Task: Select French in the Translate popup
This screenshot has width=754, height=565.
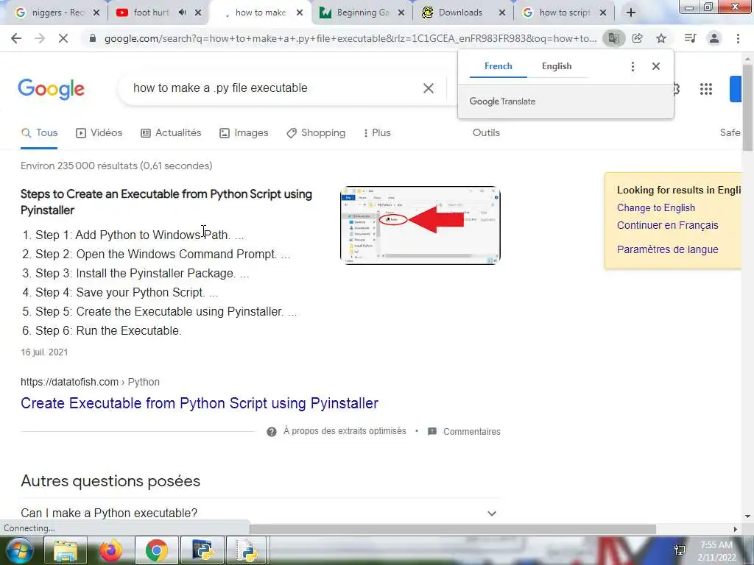Action: 498,66
